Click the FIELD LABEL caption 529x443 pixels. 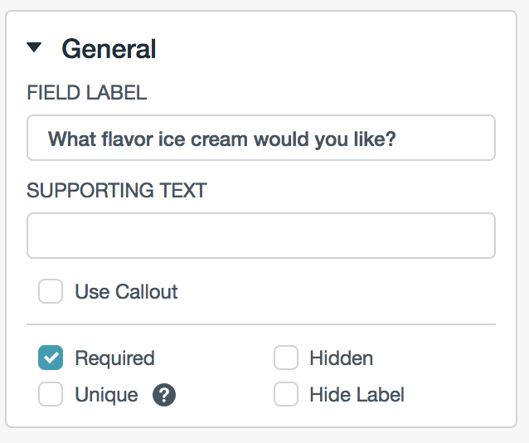click(87, 93)
